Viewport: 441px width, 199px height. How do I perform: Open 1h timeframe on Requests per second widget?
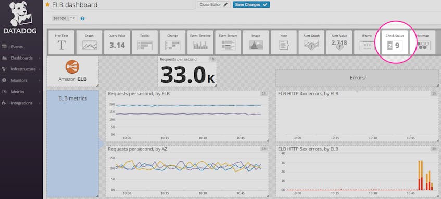click(x=212, y=59)
